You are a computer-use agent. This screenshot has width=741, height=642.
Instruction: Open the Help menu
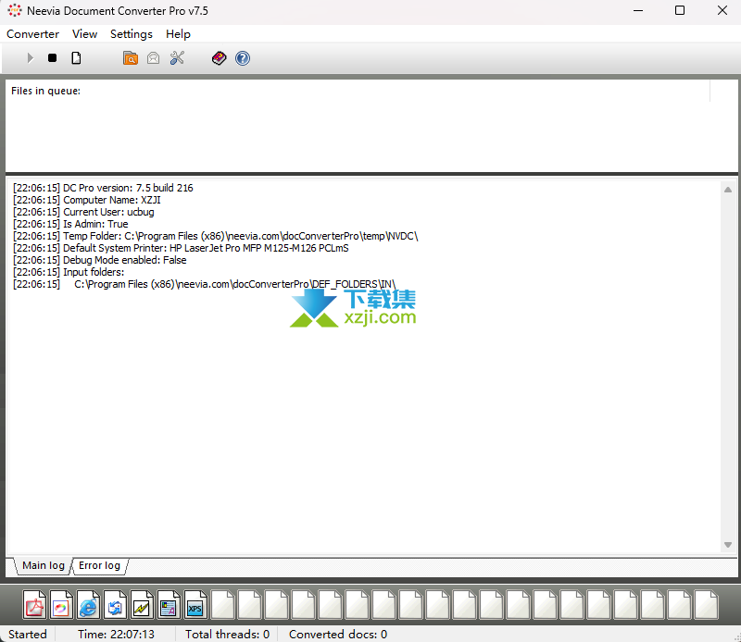(x=178, y=34)
